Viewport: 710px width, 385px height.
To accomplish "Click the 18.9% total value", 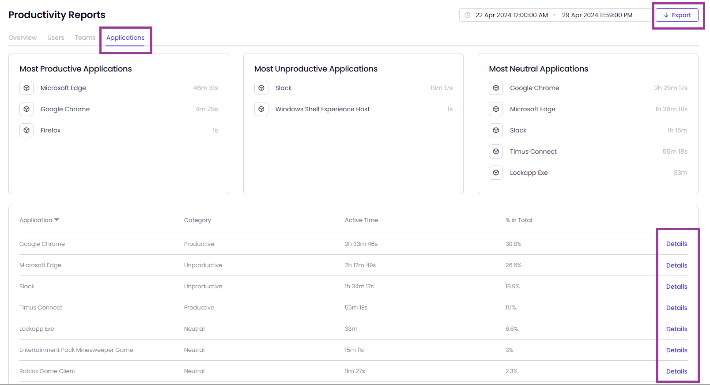I will pyautogui.click(x=513, y=286).
